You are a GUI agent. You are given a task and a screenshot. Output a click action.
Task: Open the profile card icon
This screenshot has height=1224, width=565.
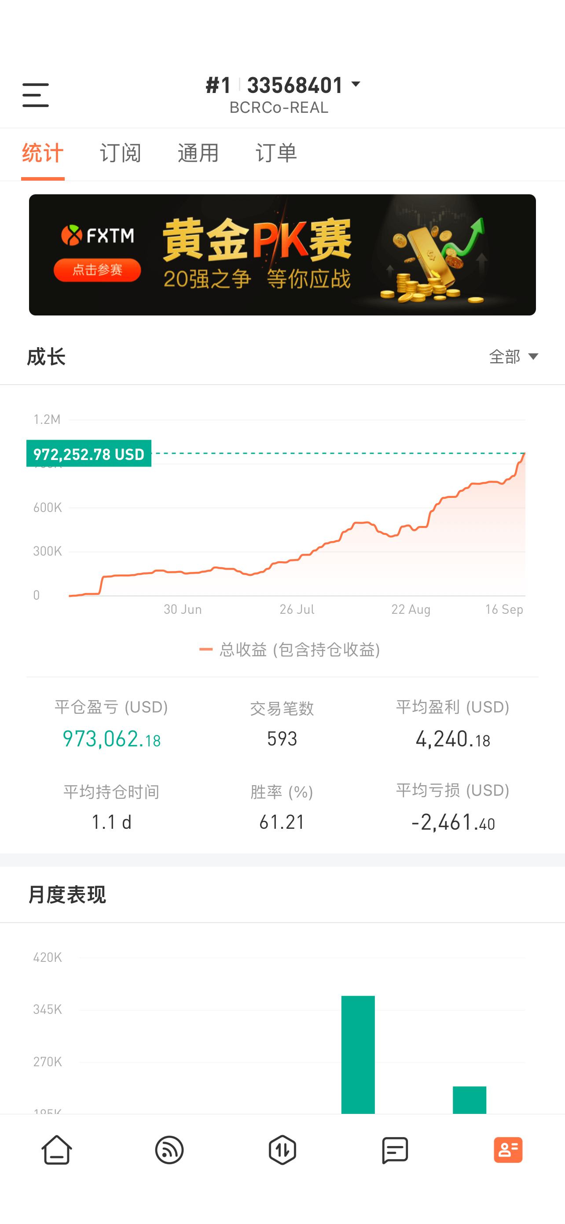coord(508,1150)
